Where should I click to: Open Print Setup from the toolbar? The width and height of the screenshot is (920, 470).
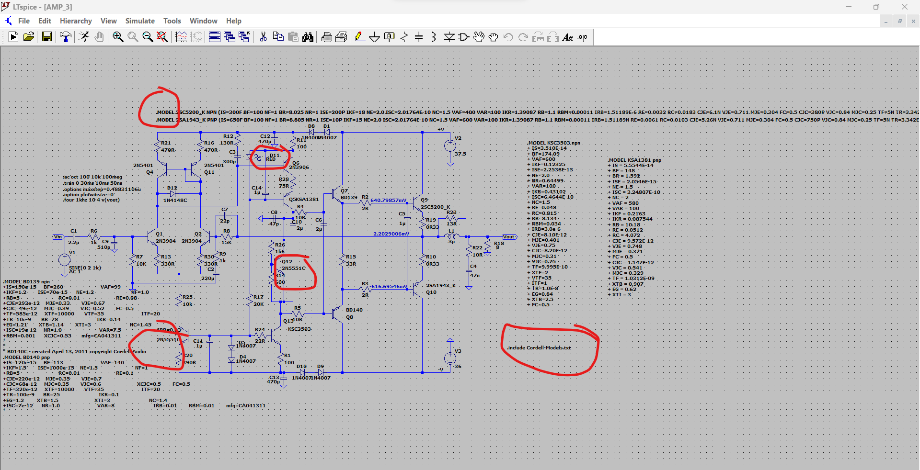[327, 37]
